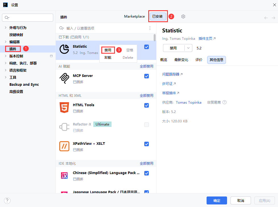
Task: Click the Ultimate badge on Refactor-X
Action: 102,124
